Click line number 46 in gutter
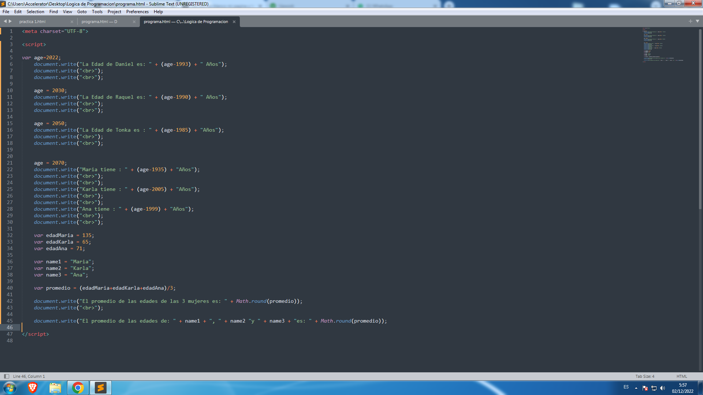Viewport: 703px width, 395px height. click(10, 328)
